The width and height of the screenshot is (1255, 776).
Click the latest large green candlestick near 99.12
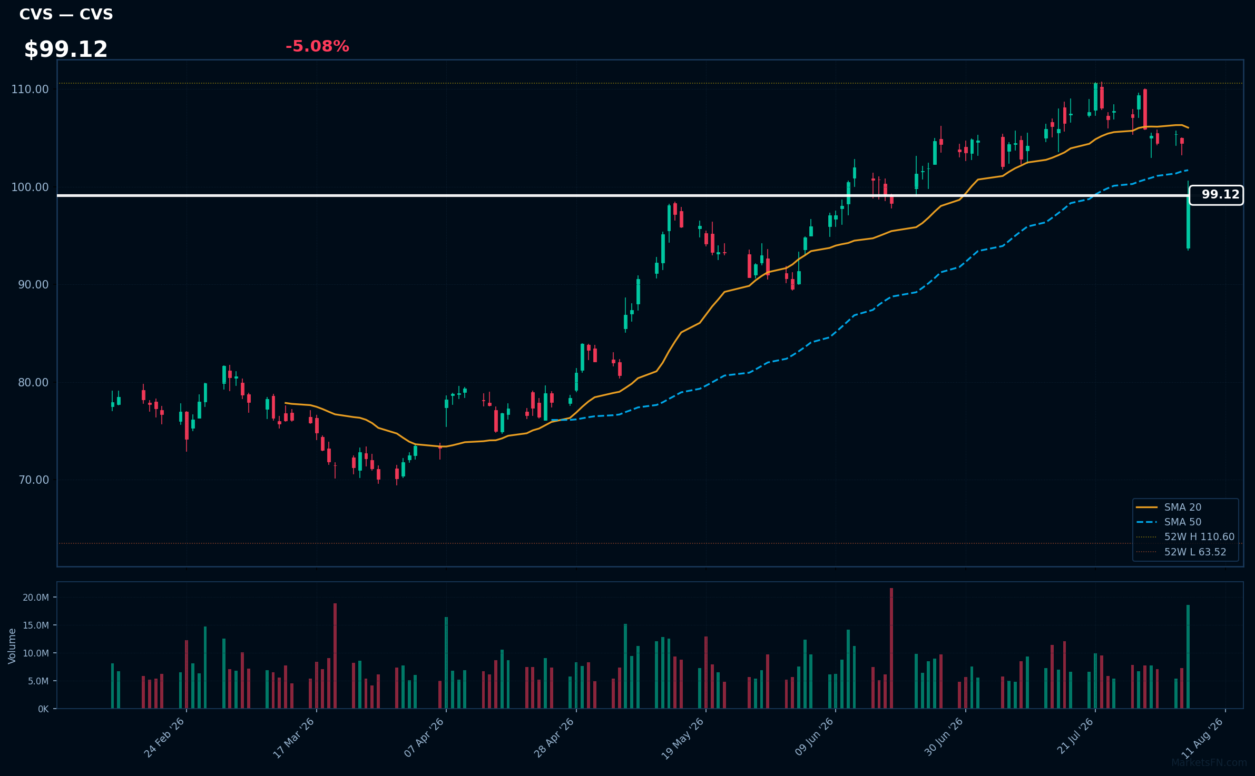(1188, 222)
